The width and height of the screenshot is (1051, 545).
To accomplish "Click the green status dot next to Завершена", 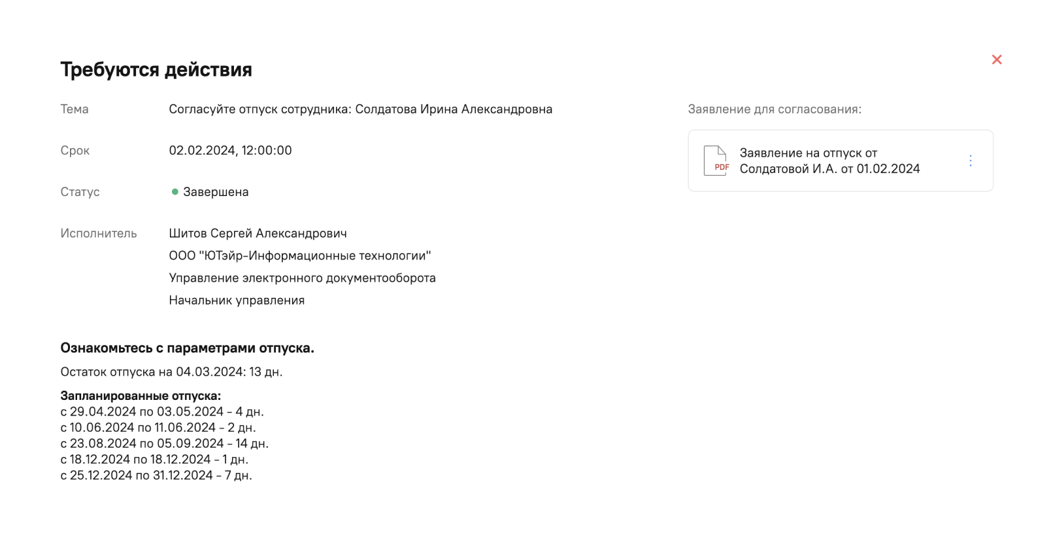I will 175,192.
